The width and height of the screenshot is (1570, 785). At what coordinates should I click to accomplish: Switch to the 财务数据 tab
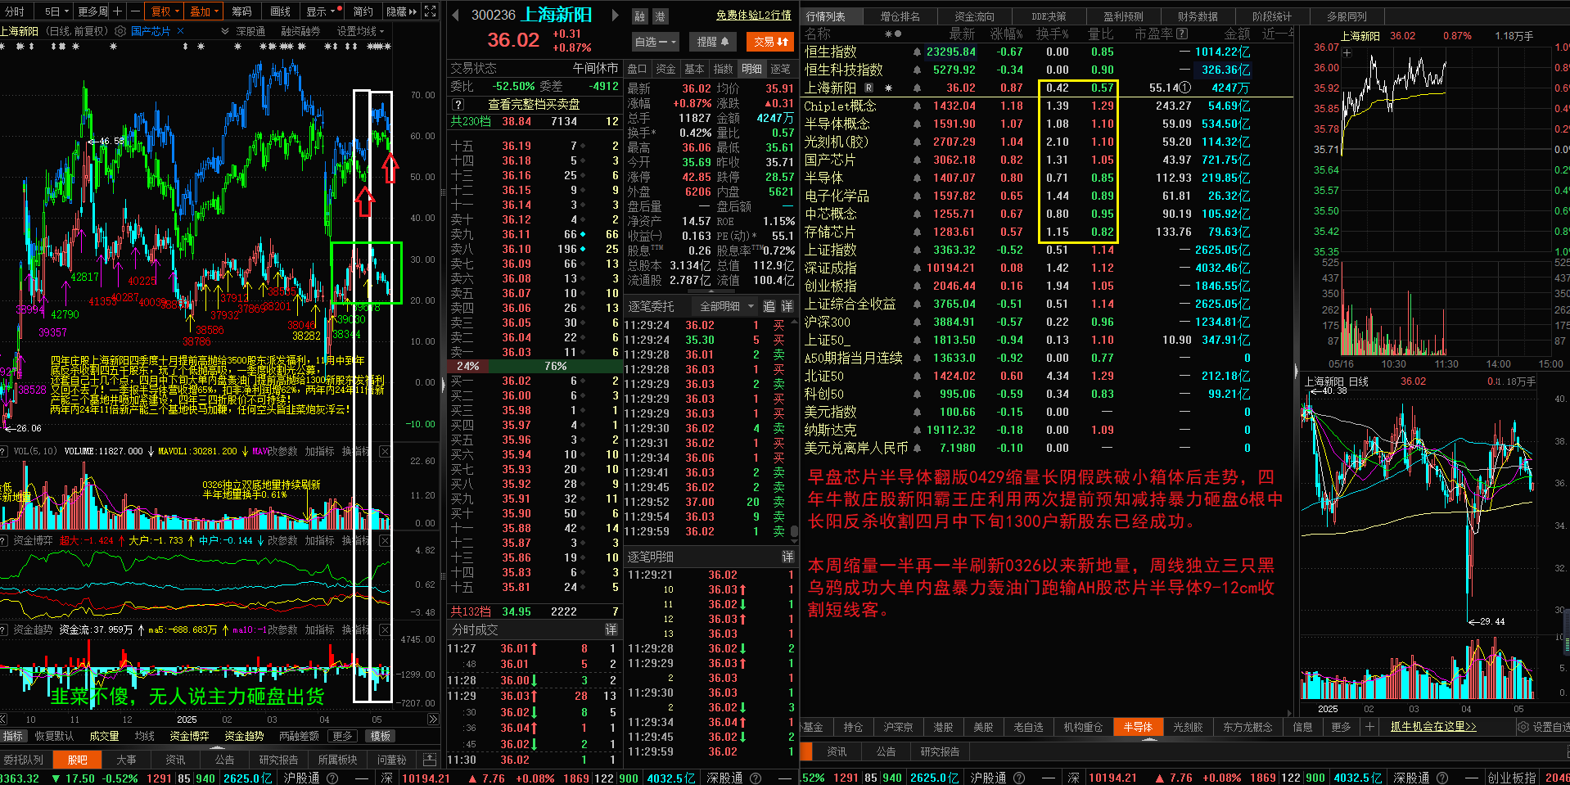(1198, 16)
